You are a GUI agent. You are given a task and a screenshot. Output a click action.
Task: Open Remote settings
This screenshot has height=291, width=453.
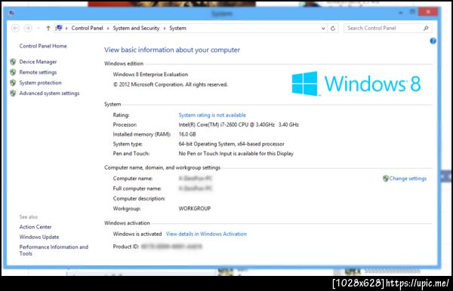click(38, 72)
